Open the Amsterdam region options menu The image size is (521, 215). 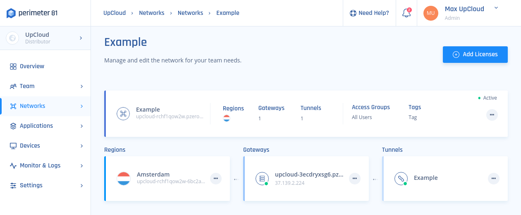(x=215, y=179)
